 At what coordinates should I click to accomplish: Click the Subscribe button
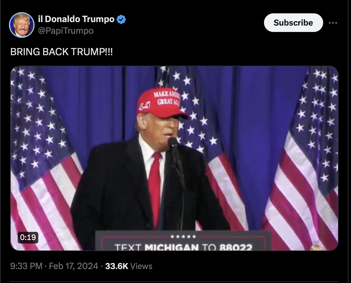click(x=293, y=23)
